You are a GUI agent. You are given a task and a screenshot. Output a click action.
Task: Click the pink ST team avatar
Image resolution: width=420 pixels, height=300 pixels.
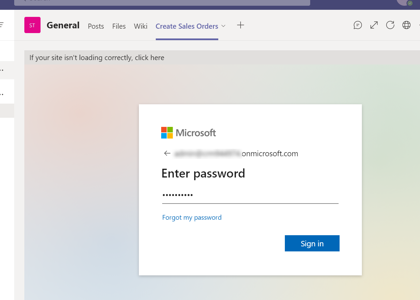[32, 25]
